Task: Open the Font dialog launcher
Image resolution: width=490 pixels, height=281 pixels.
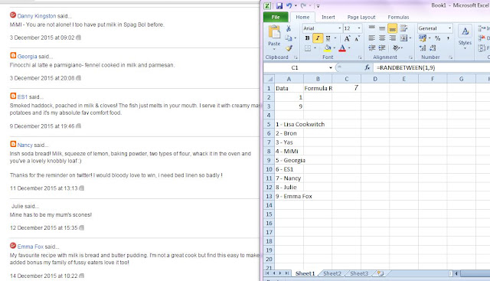Action: click(x=360, y=57)
